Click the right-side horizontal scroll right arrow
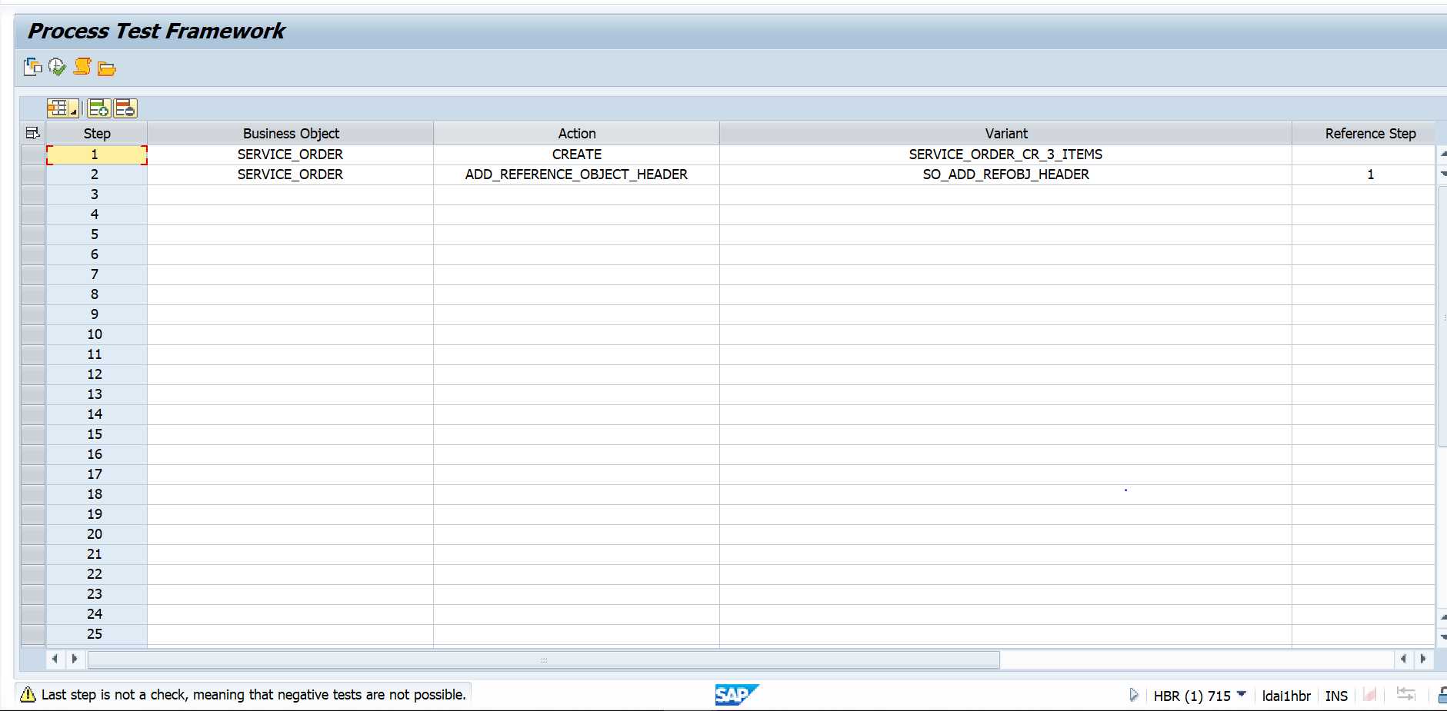This screenshot has width=1447, height=711. click(x=1423, y=659)
